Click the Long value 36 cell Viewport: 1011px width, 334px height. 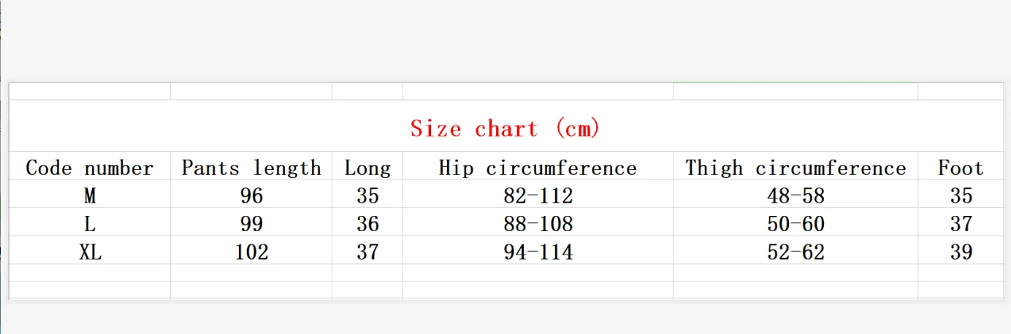point(367,222)
